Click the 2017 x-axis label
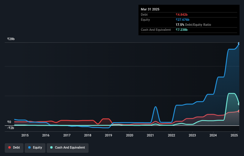 tap(67, 135)
